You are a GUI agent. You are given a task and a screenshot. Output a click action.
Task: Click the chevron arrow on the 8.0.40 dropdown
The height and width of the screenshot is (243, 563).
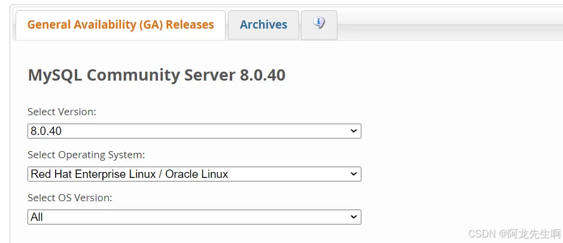(x=354, y=131)
